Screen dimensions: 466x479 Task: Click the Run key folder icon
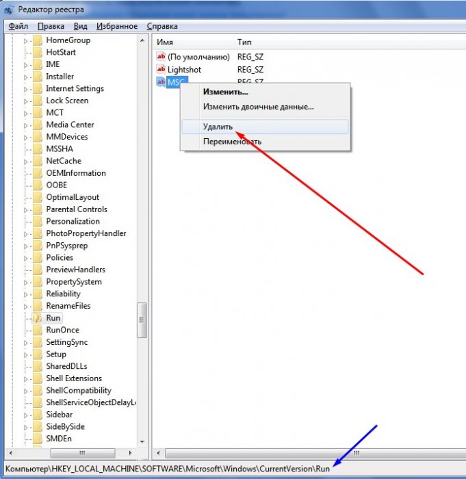(x=38, y=318)
